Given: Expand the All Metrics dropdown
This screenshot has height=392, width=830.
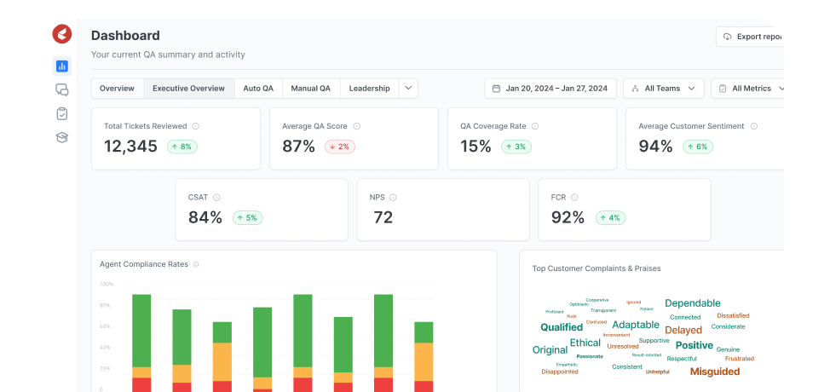Looking at the screenshot, I should click(748, 89).
